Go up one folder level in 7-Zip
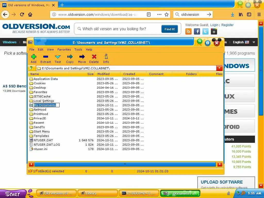The width and height of the screenshot is (264, 198). coord(31,68)
